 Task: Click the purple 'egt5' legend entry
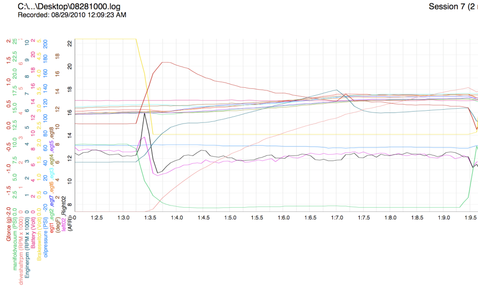(51, 146)
